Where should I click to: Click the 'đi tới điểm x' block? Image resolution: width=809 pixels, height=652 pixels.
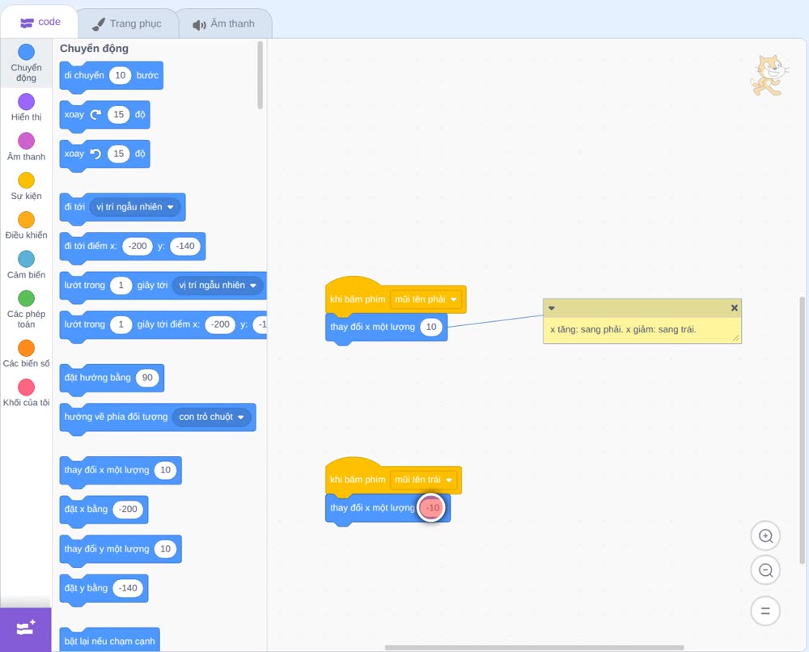pos(133,247)
